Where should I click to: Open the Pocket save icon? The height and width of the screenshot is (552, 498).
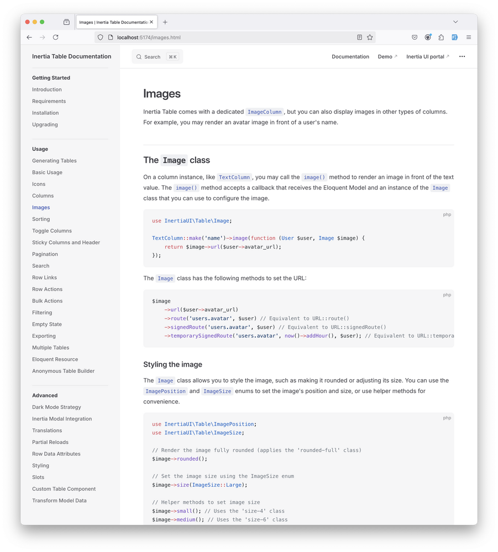point(414,38)
